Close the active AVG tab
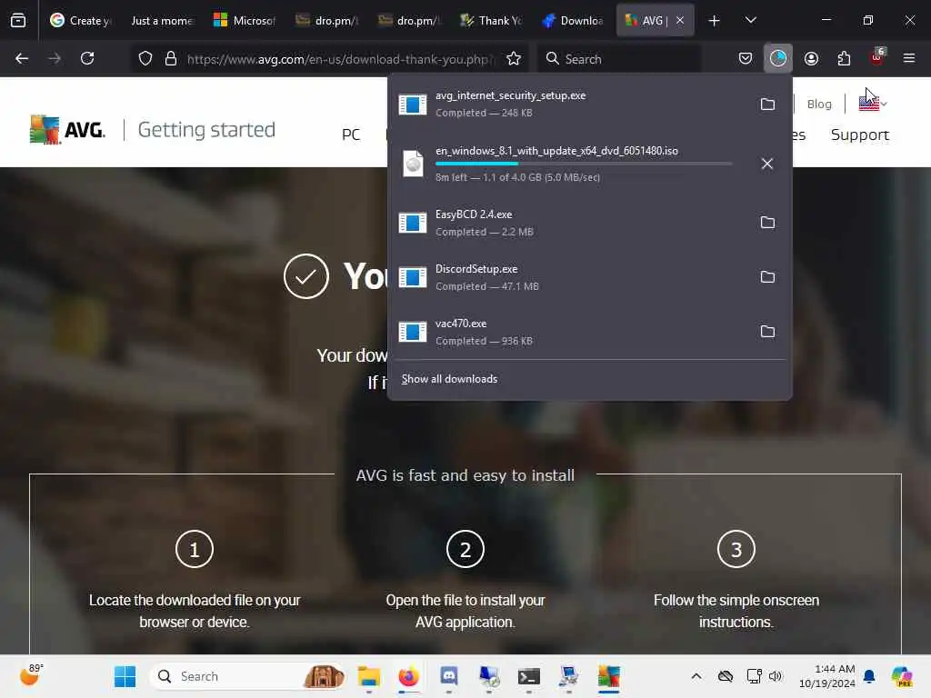931x698 pixels. [x=680, y=20]
